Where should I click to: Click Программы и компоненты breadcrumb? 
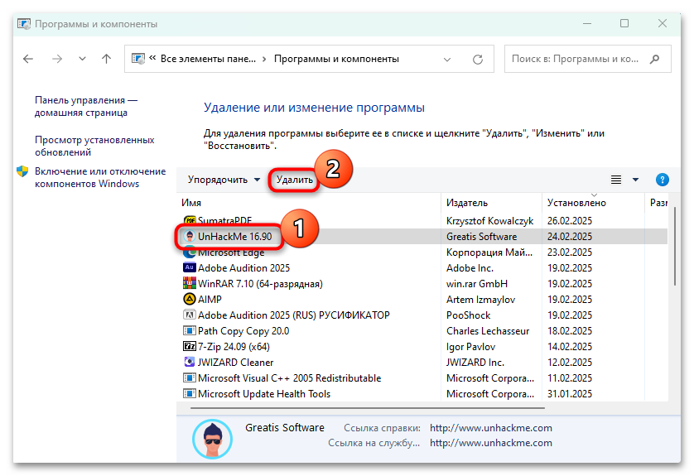336,59
